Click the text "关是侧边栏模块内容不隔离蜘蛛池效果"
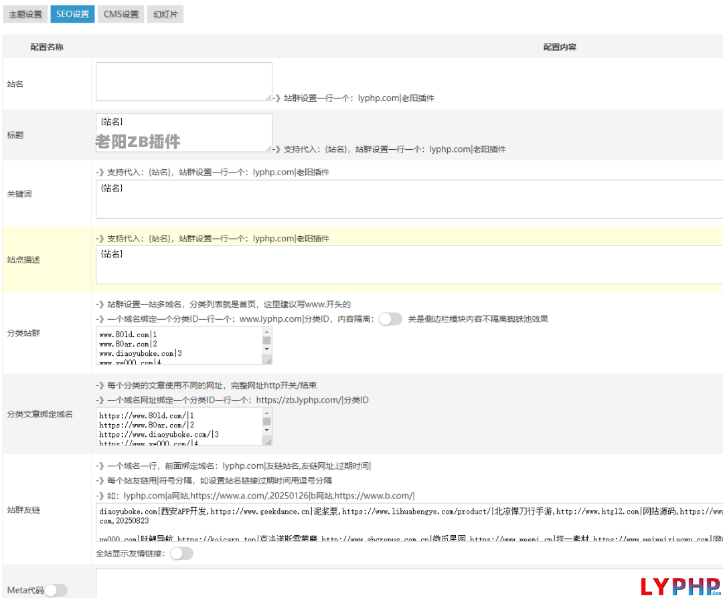 pyautogui.click(x=478, y=319)
